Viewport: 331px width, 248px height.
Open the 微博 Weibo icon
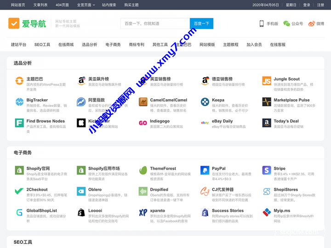point(311,23)
